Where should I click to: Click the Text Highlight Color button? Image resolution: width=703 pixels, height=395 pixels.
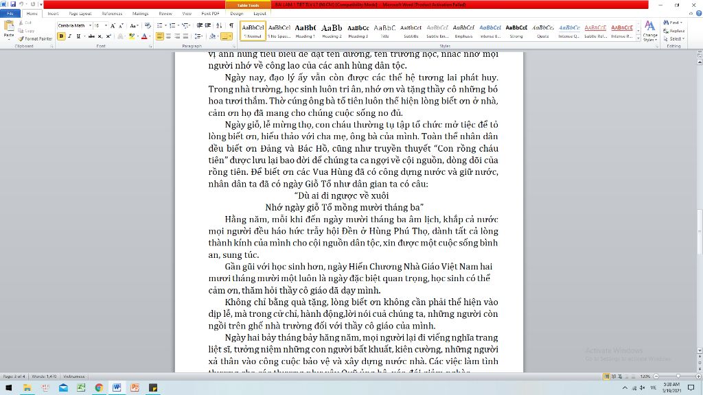[131, 36]
